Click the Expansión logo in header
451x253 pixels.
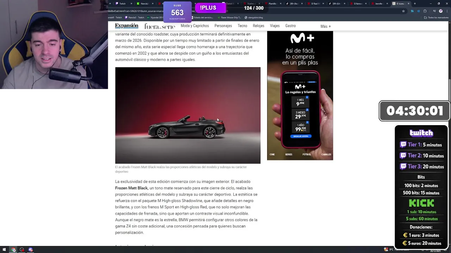[126, 26]
